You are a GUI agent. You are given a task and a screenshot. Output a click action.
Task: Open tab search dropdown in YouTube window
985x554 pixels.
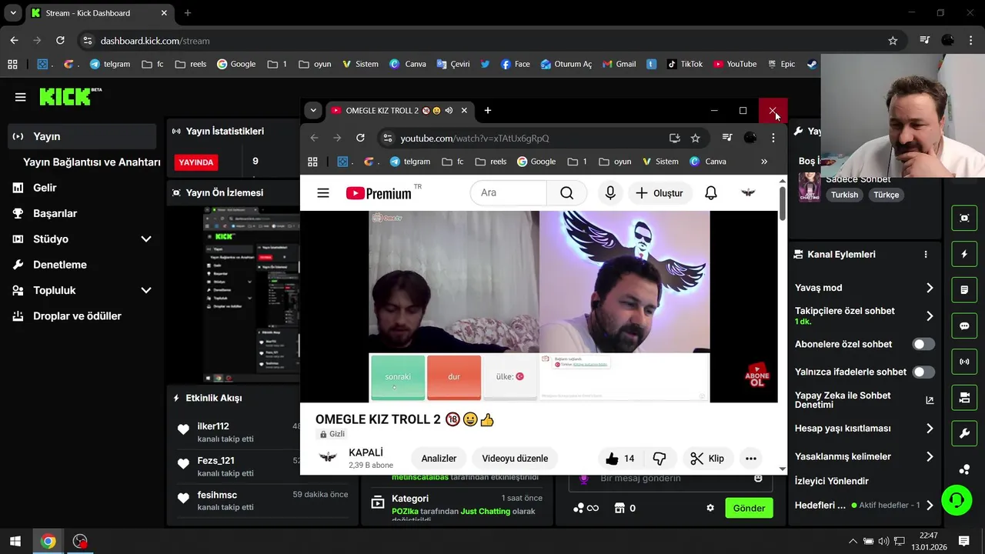[x=313, y=111]
